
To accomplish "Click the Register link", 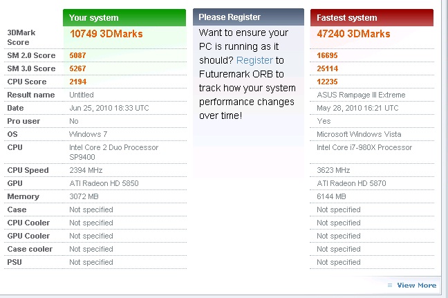I will click(x=254, y=60).
